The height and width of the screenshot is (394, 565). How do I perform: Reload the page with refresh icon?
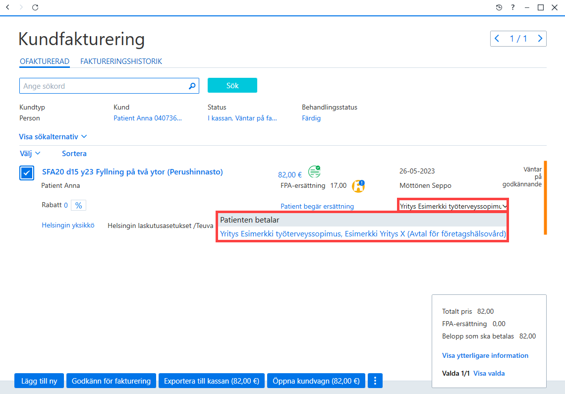coord(35,7)
